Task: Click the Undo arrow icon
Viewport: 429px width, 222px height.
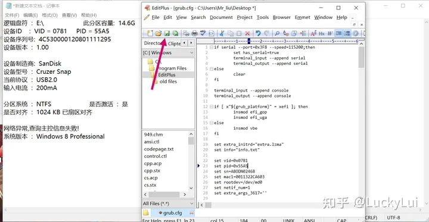Action: [258, 33]
